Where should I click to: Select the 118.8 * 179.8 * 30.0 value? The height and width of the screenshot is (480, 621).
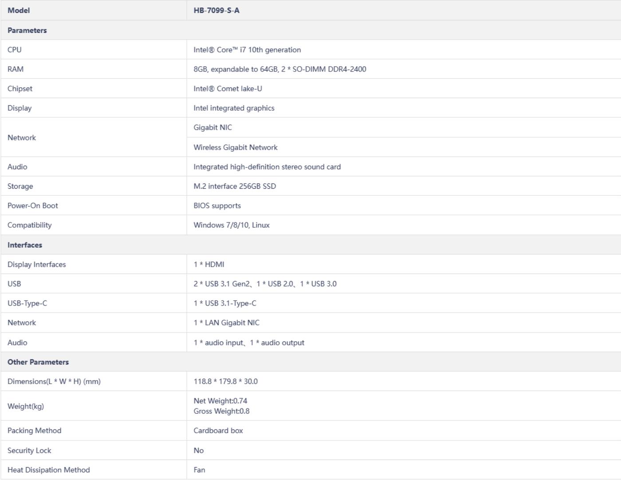[225, 381]
